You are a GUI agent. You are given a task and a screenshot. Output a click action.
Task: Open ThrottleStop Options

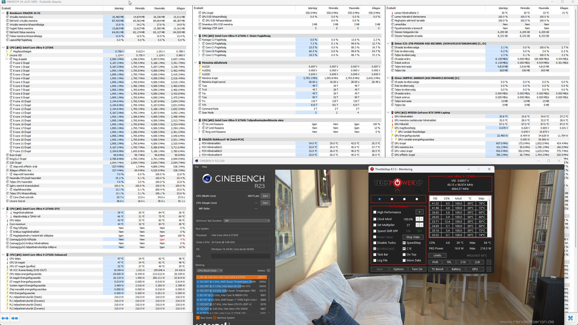click(x=398, y=269)
